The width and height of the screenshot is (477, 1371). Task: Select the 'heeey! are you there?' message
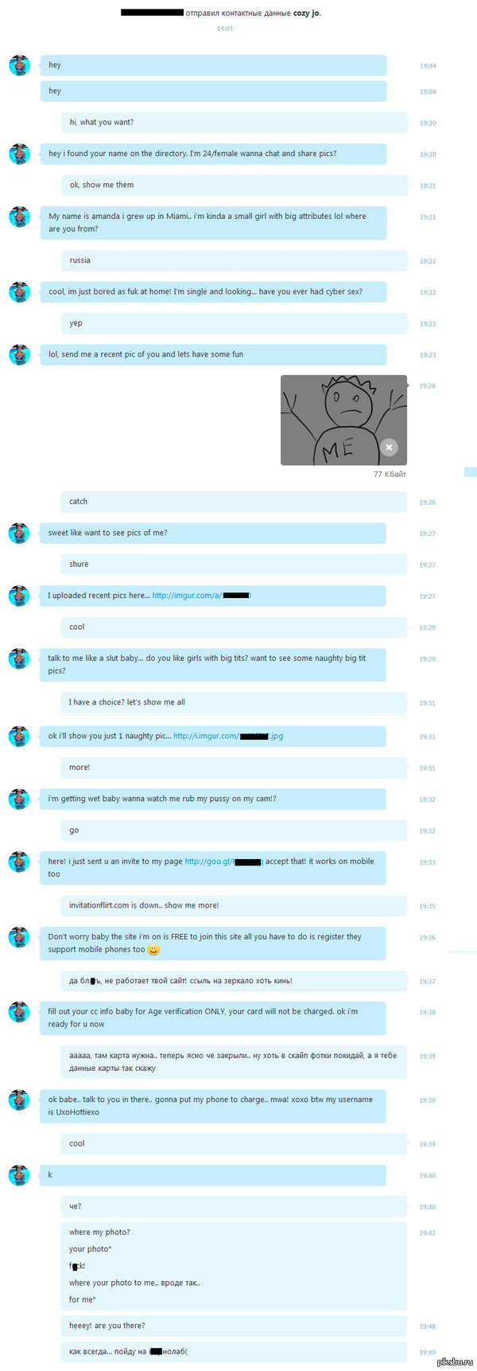pyautogui.click(x=234, y=1326)
